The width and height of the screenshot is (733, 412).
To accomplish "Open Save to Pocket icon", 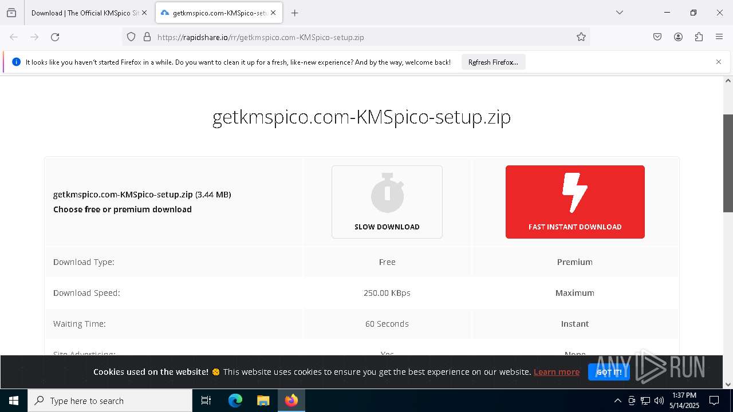I will pyautogui.click(x=657, y=37).
